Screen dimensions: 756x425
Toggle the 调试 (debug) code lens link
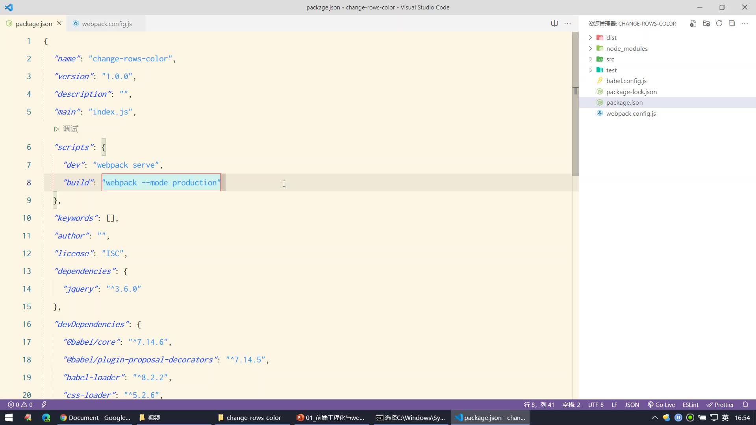(x=67, y=129)
